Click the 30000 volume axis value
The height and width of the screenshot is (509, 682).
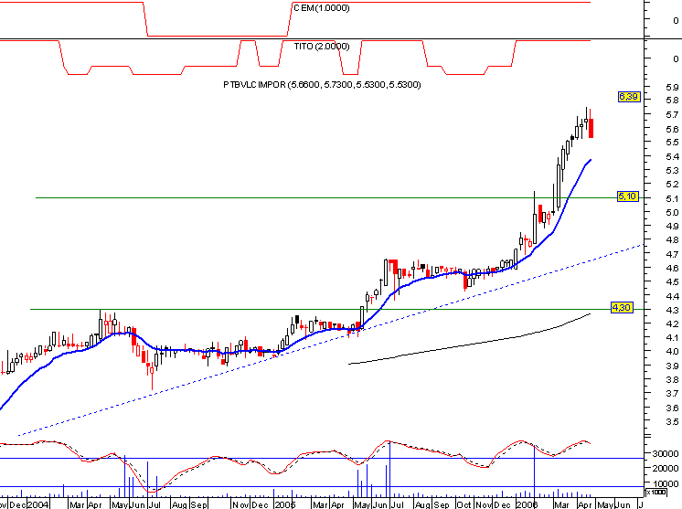click(666, 454)
